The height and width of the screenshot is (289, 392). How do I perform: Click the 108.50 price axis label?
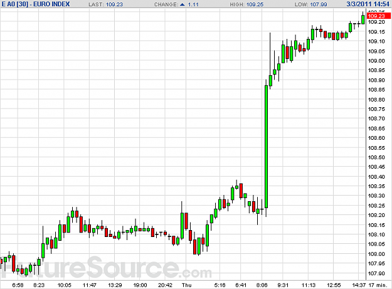[x=376, y=157]
